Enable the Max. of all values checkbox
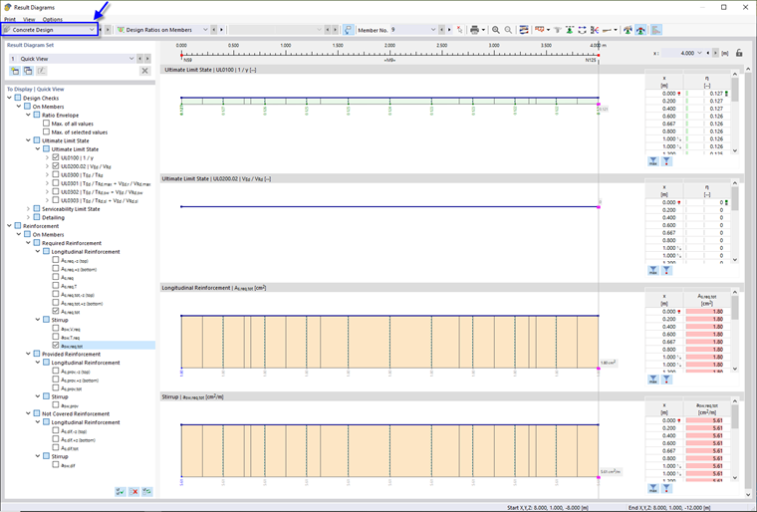The image size is (757, 512). point(47,124)
